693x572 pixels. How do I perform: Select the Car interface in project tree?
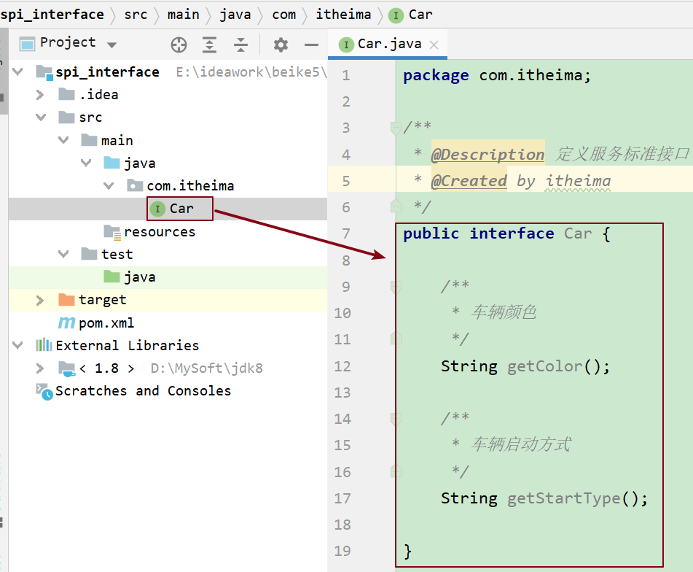(x=181, y=209)
